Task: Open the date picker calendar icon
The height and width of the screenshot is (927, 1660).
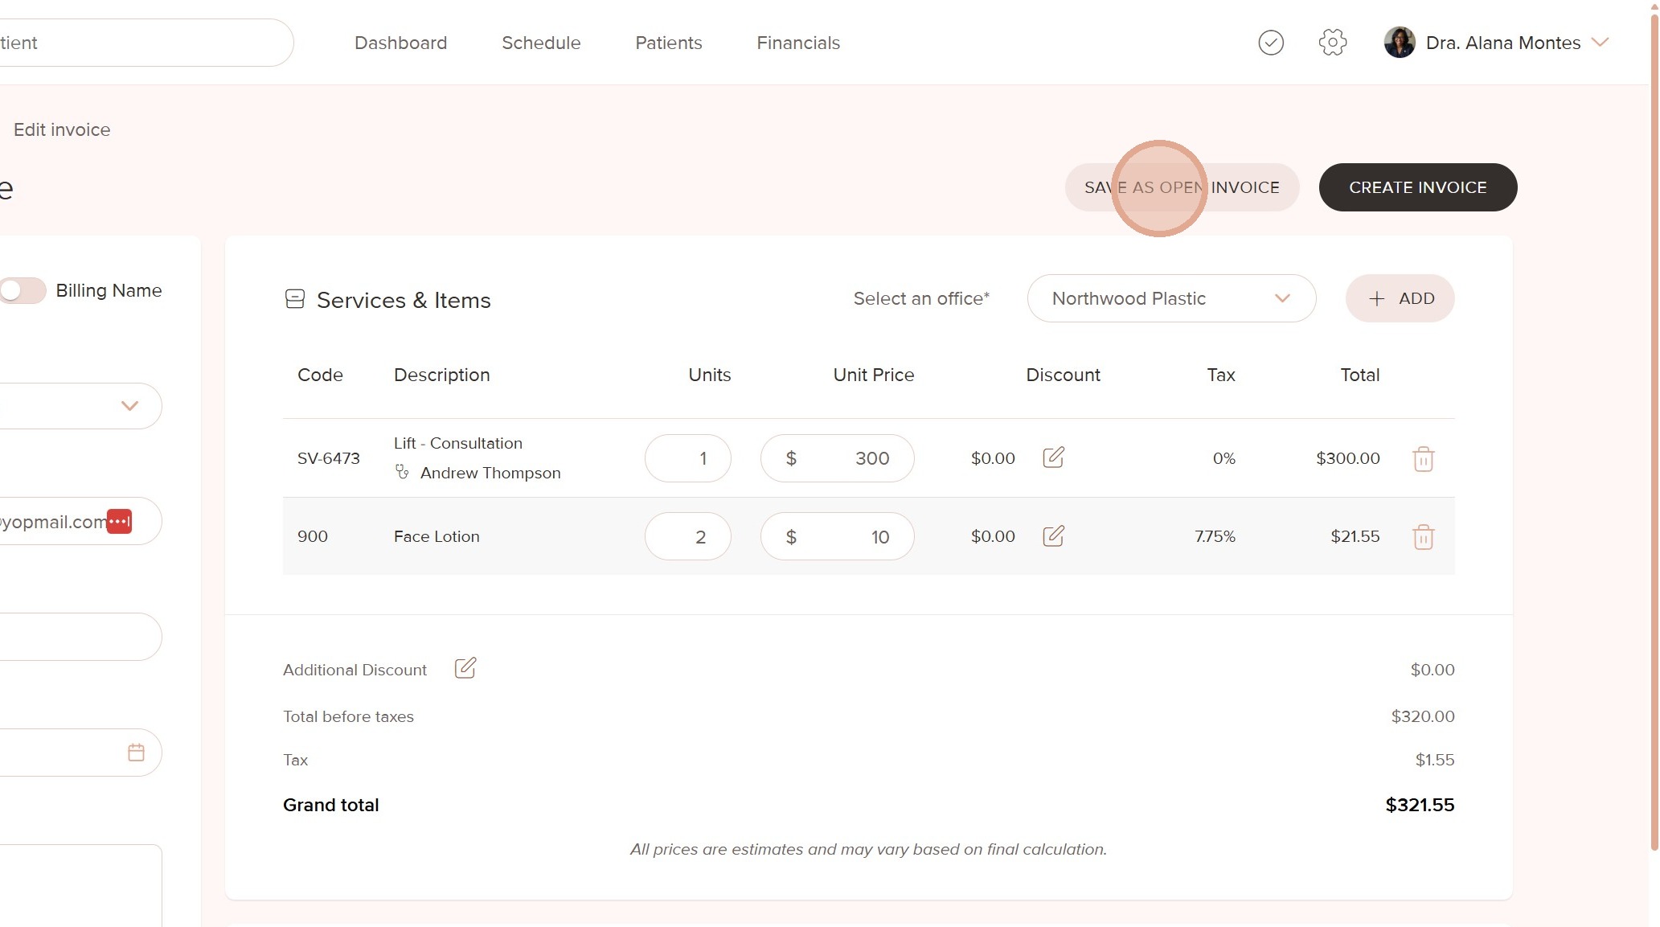Action: 136,753
